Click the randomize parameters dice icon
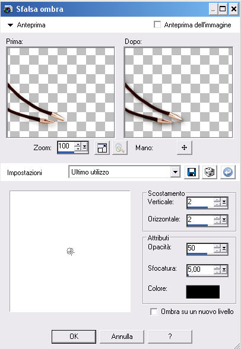The width and height of the screenshot is (241, 349). tap(210, 172)
